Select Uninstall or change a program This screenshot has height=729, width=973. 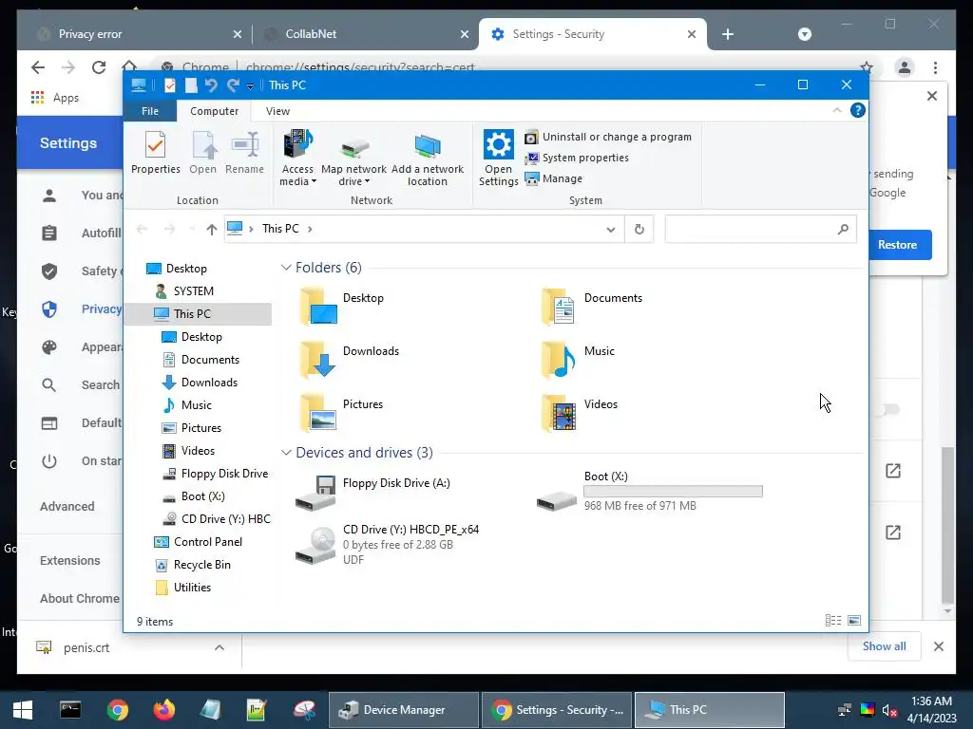click(608, 137)
